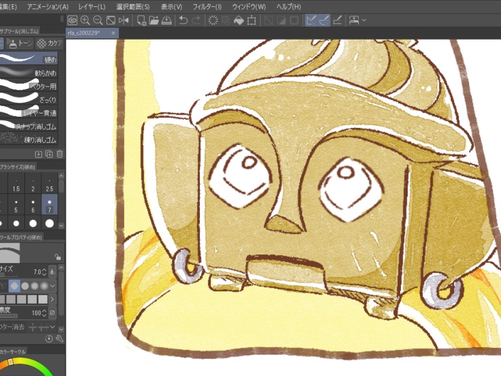Select the 練り消しゴム sub tool
This screenshot has height=376, width=501.
29,139
